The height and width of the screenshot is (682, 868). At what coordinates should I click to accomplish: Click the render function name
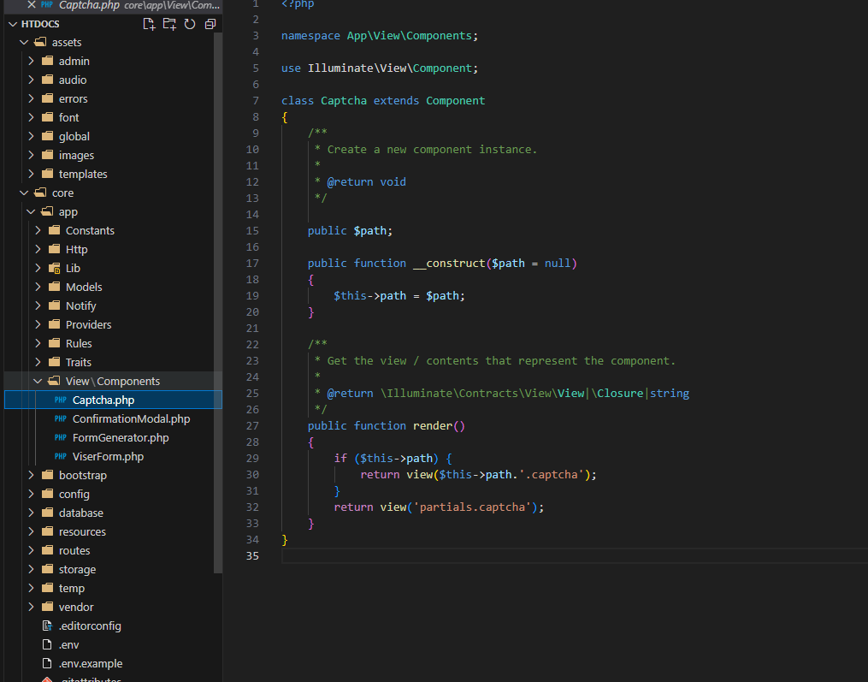click(433, 425)
